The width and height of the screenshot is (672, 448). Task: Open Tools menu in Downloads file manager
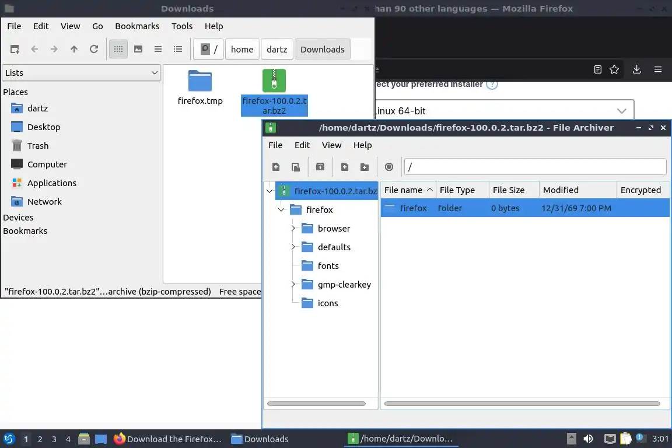tap(182, 26)
